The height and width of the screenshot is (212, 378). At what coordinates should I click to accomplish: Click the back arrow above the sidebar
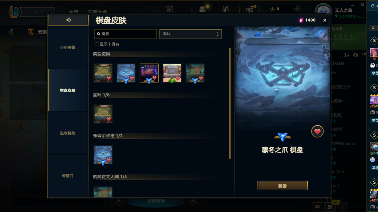coord(68,20)
